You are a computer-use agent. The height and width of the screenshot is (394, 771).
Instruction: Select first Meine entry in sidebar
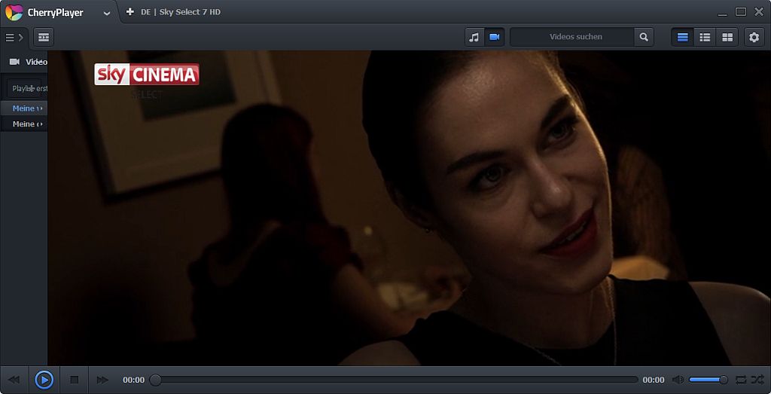pyautogui.click(x=24, y=108)
